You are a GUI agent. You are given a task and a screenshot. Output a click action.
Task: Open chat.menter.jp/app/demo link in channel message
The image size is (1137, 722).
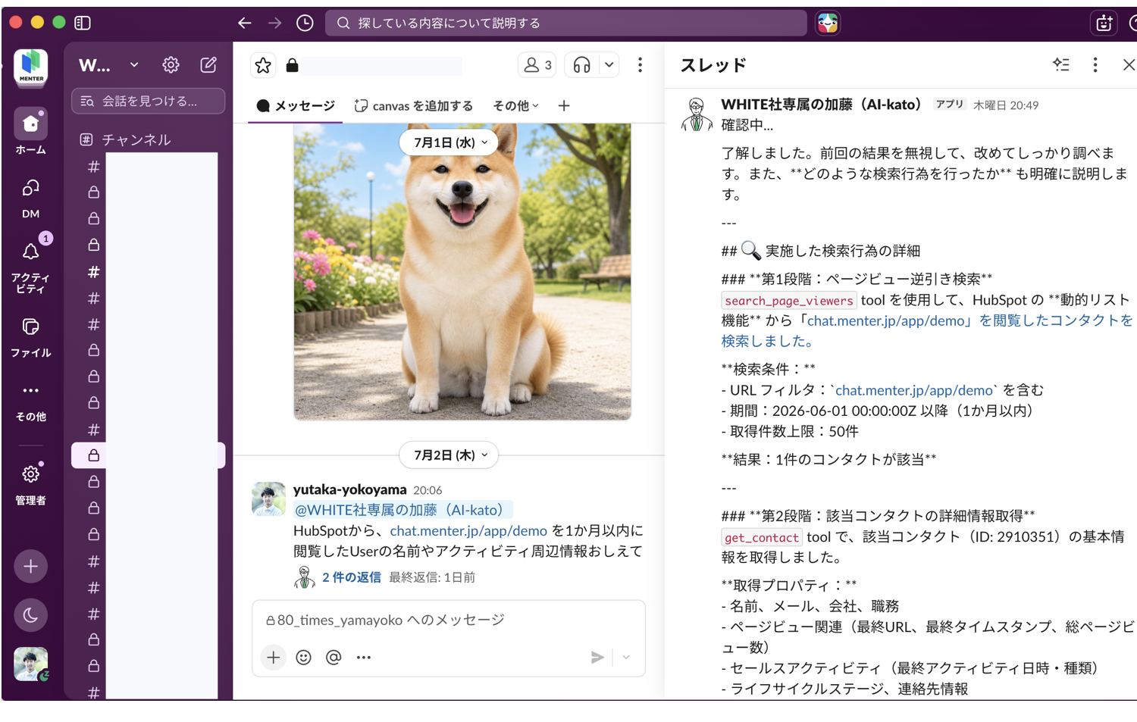pyautogui.click(x=468, y=531)
